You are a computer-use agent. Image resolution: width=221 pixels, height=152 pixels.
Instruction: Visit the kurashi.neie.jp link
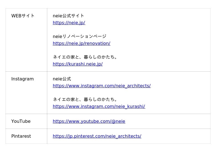[78, 64]
